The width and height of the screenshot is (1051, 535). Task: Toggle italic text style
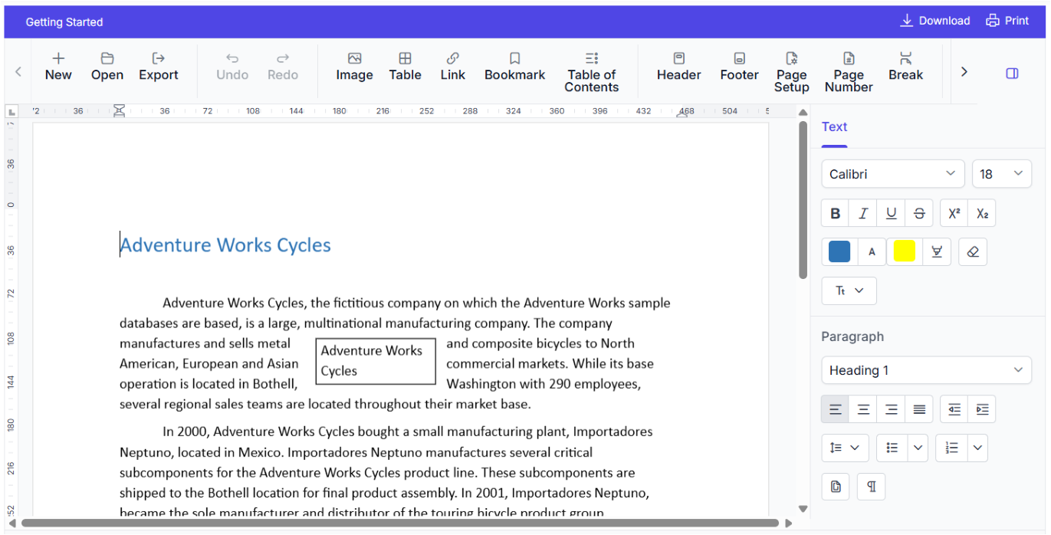[x=863, y=214]
